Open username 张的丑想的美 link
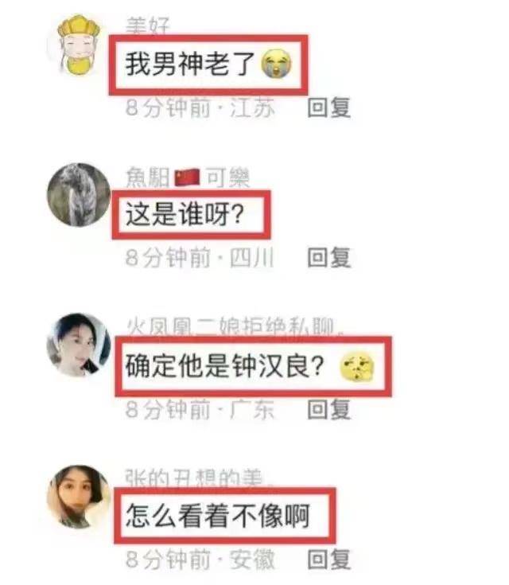 199,478
